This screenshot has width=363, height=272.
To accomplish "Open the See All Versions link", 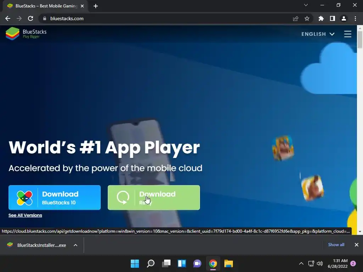I will [25, 215].
